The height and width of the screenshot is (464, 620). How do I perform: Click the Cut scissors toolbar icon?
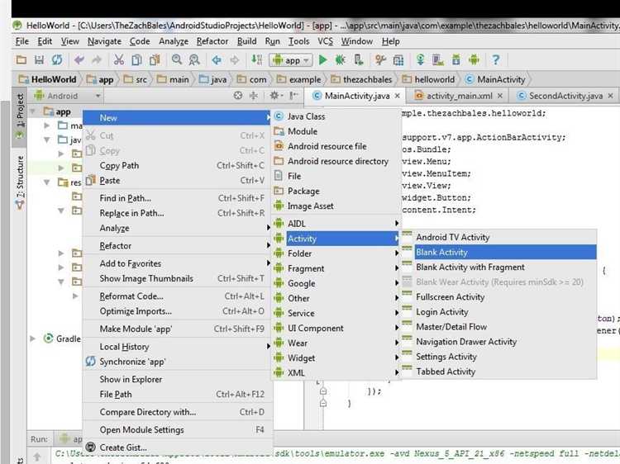(x=118, y=60)
